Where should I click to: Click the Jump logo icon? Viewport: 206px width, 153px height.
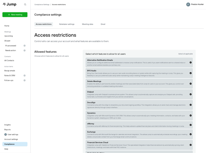coord(4,4)
